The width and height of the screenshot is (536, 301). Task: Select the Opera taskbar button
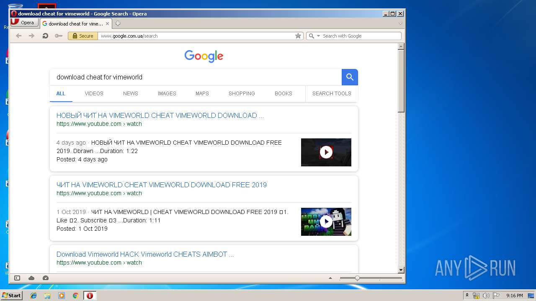pyautogui.click(x=90, y=296)
